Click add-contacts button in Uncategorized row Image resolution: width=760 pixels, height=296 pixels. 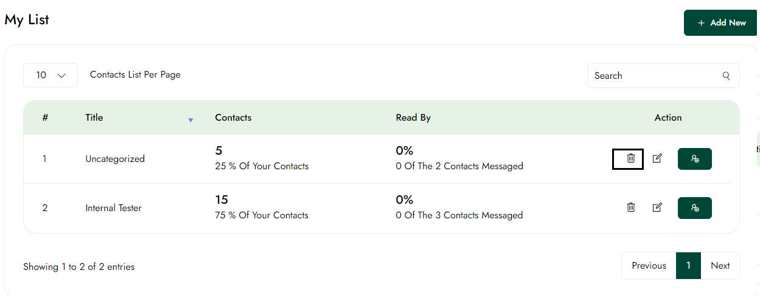tap(694, 159)
